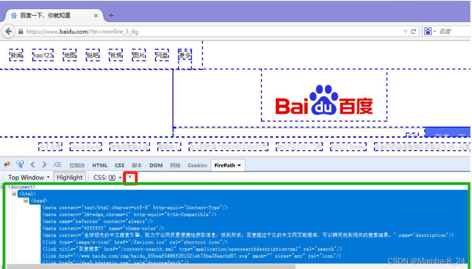Open the 地图 link
472x269 pixels.
point(70,55)
